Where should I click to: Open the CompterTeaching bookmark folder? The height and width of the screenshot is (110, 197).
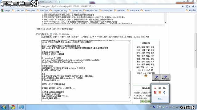pyautogui.click(x=58, y=10)
